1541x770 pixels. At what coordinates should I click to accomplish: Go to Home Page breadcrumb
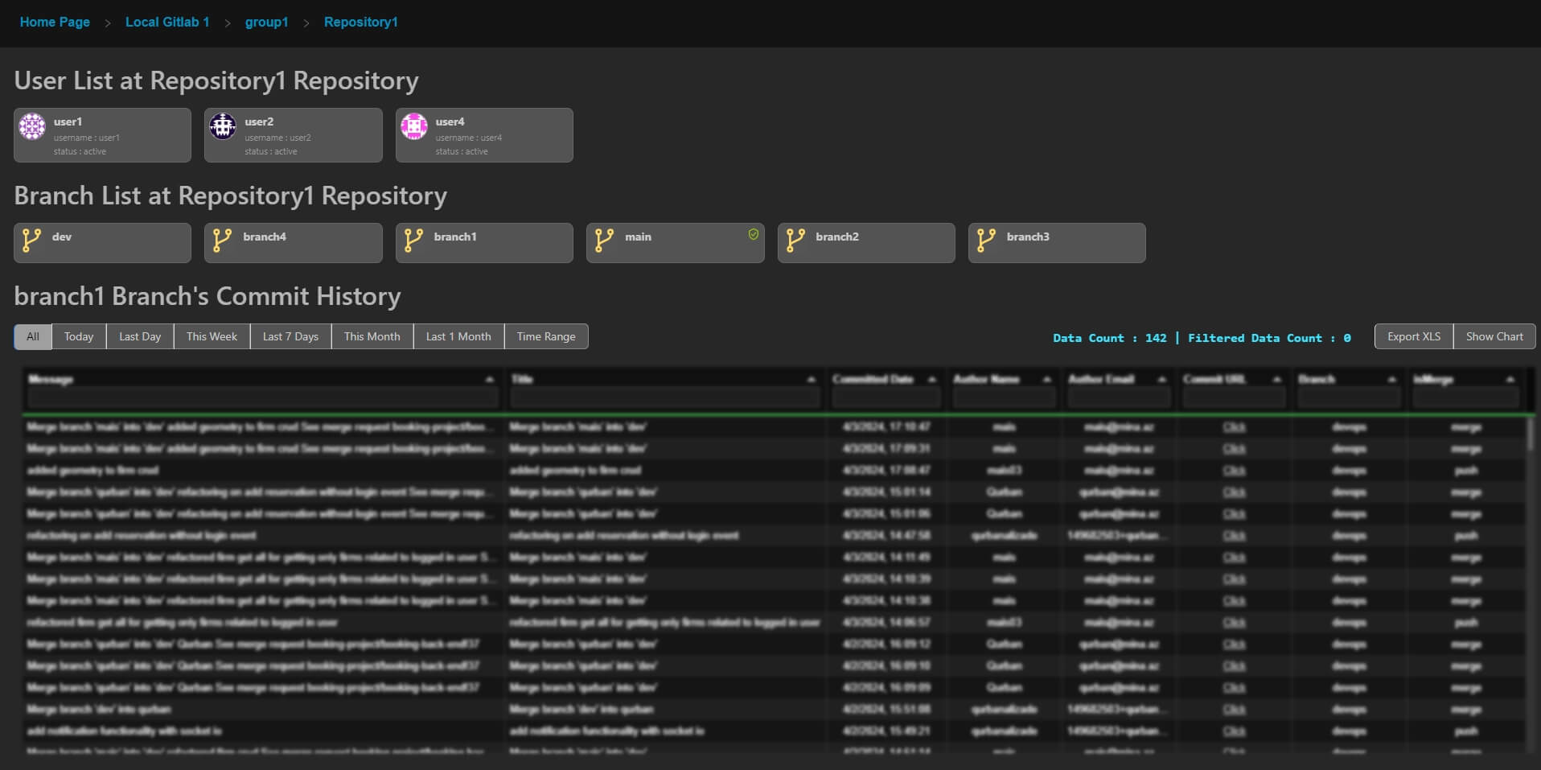55,23
